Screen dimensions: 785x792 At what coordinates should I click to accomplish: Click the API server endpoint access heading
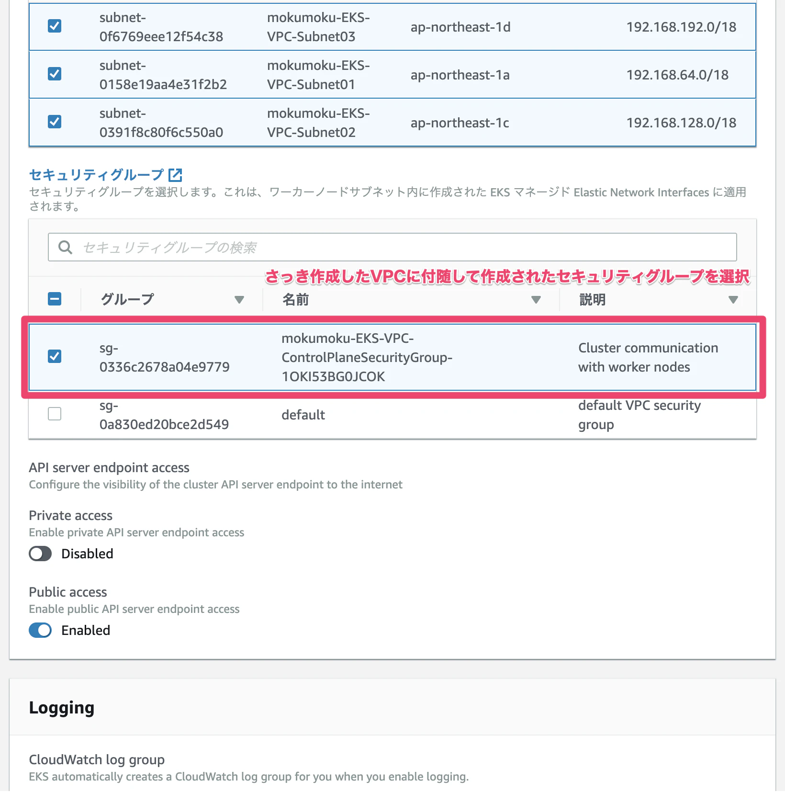click(109, 467)
